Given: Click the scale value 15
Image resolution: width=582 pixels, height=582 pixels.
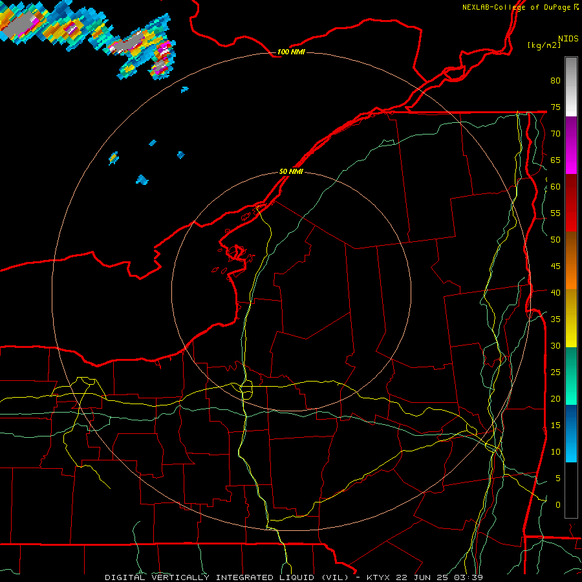Looking at the screenshot, I should click(555, 425).
